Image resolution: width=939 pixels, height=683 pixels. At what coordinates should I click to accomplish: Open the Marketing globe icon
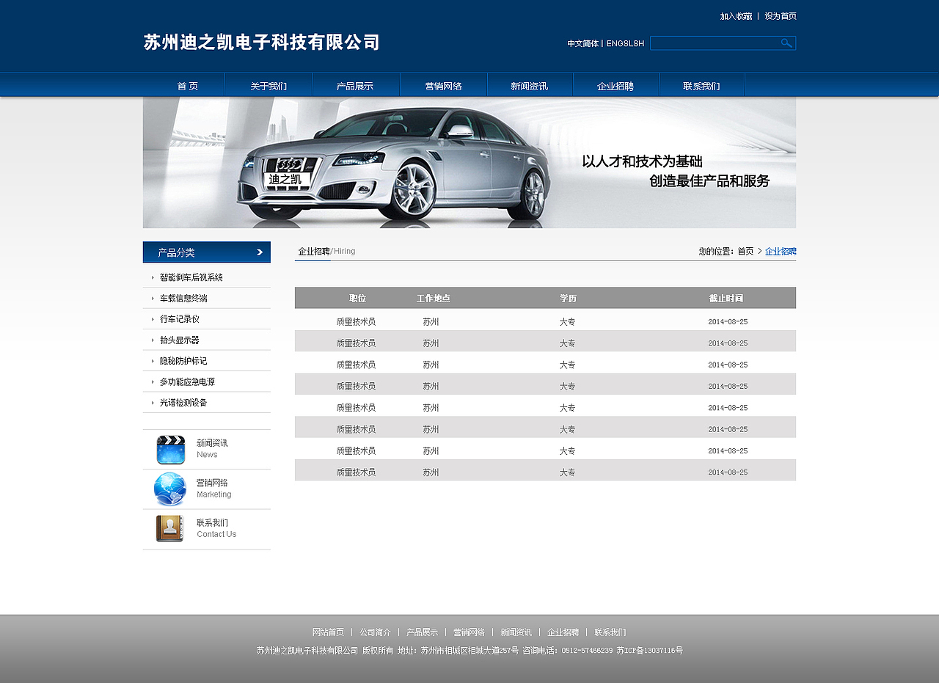[x=170, y=489]
